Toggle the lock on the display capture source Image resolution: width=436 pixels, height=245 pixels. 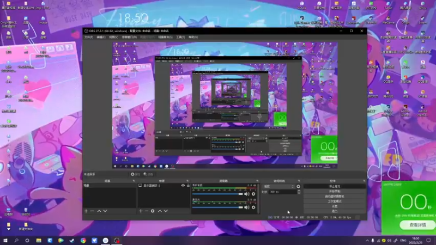(188, 185)
